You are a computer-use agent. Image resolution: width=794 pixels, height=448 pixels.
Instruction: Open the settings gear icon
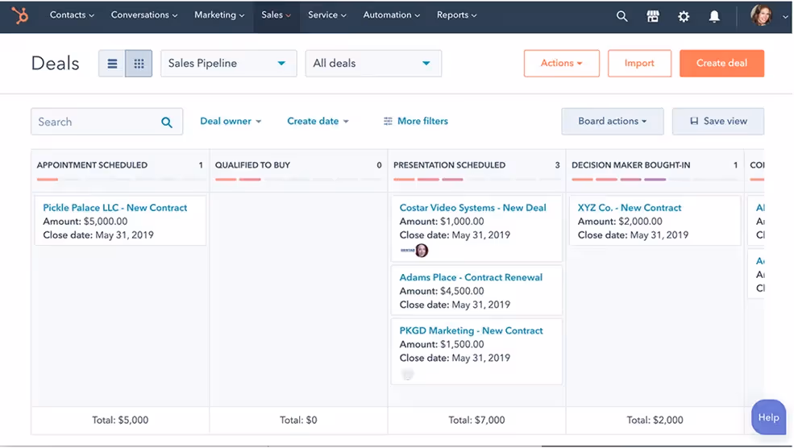click(x=684, y=16)
